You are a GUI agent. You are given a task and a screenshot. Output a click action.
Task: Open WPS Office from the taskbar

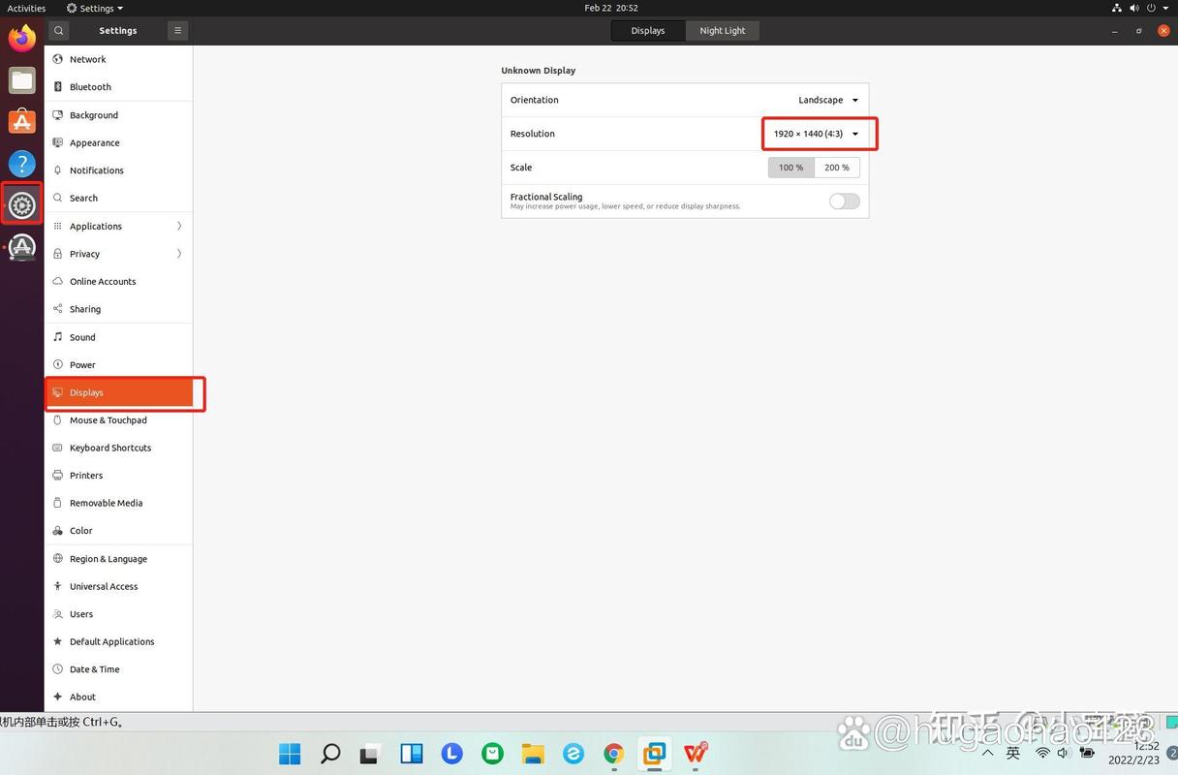click(695, 753)
